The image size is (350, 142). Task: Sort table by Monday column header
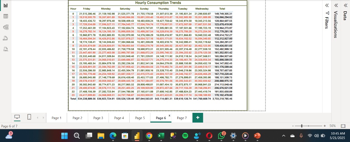coord(106,9)
